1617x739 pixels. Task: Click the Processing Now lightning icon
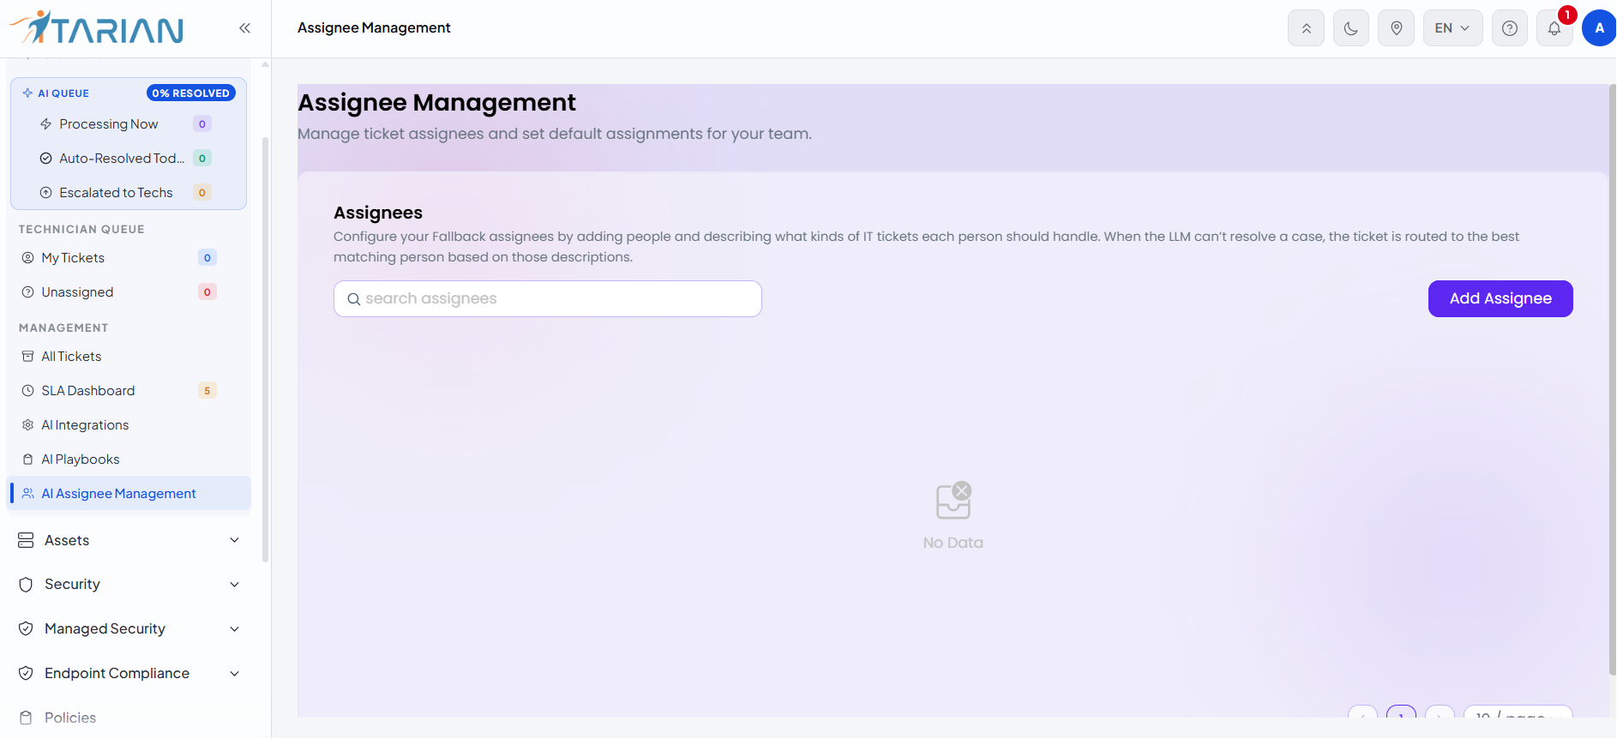click(x=46, y=124)
